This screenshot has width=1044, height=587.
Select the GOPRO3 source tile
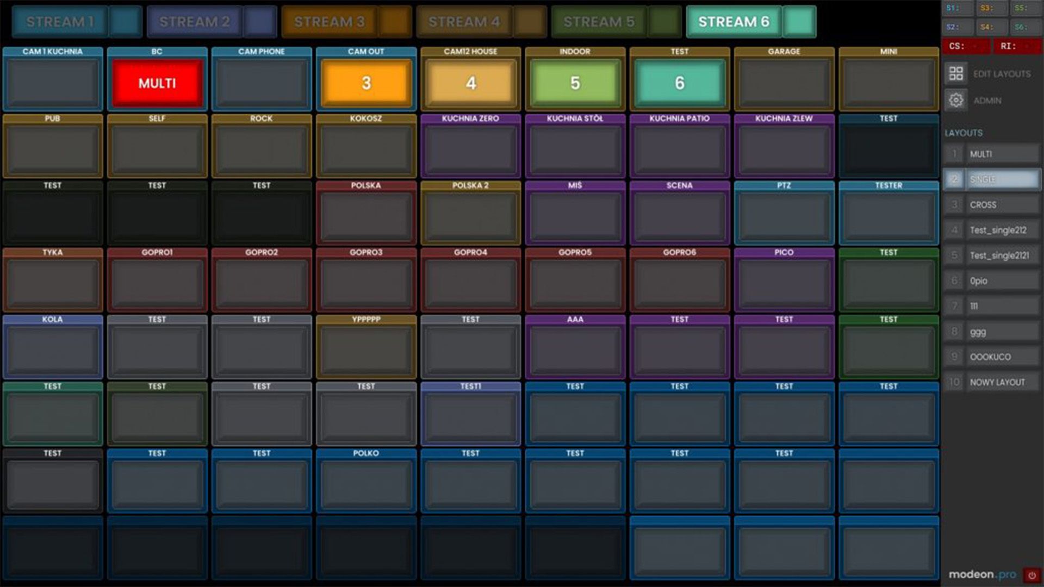click(366, 279)
